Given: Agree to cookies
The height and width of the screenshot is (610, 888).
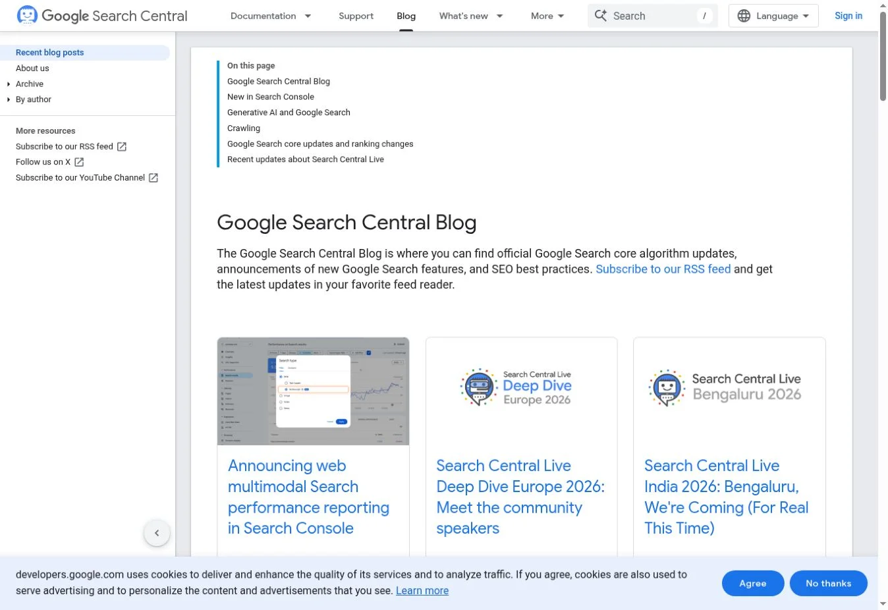Looking at the screenshot, I should click(753, 583).
